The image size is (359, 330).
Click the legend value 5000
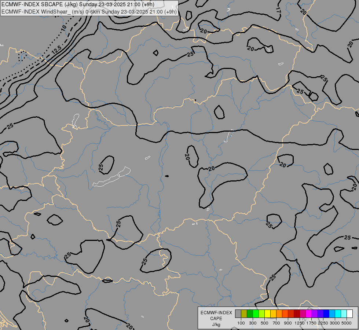(347, 323)
